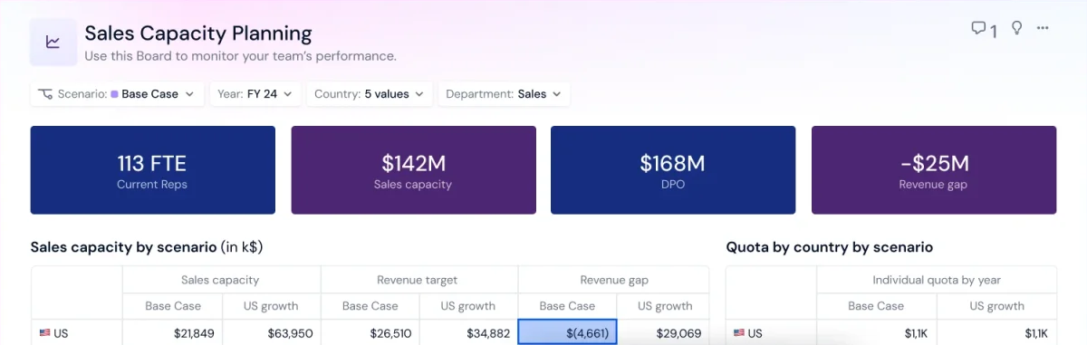Click the board description text

pyautogui.click(x=240, y=56)
